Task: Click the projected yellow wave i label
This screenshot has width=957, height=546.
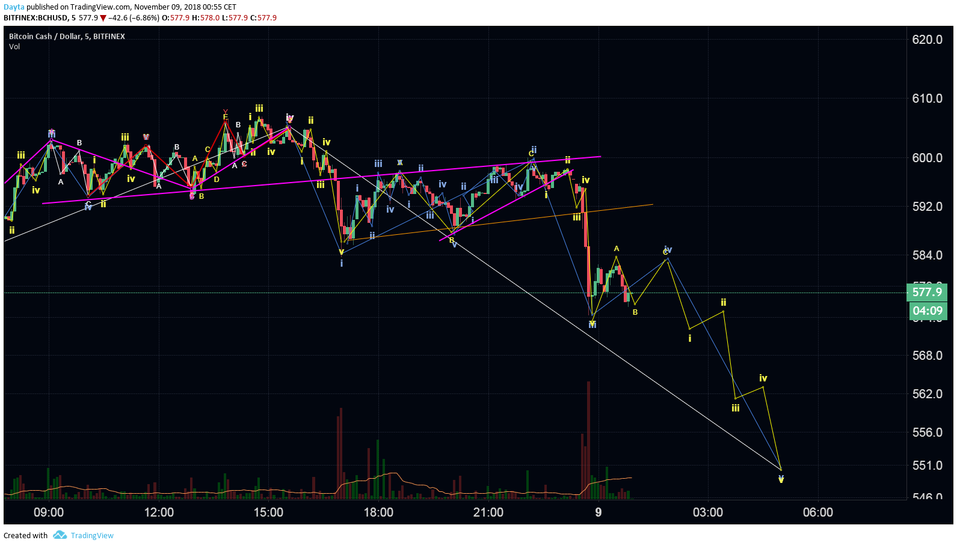Action: 690,339
